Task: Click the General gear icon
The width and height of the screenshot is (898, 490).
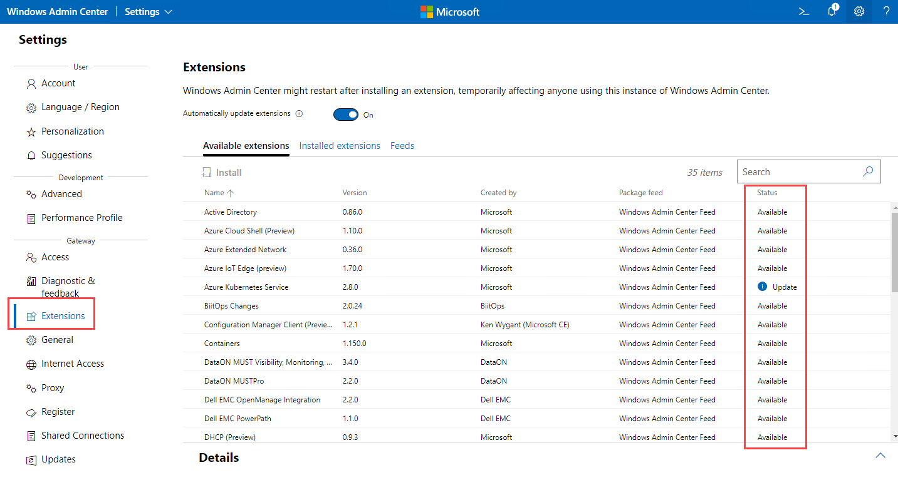Action: pos(31,340)
